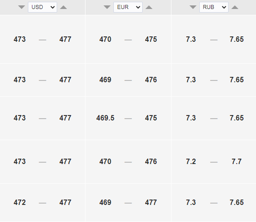Viewport: 256px width, 222px height.
Task: Sort USD column ascending with up arrow
Action: point(63,7)
